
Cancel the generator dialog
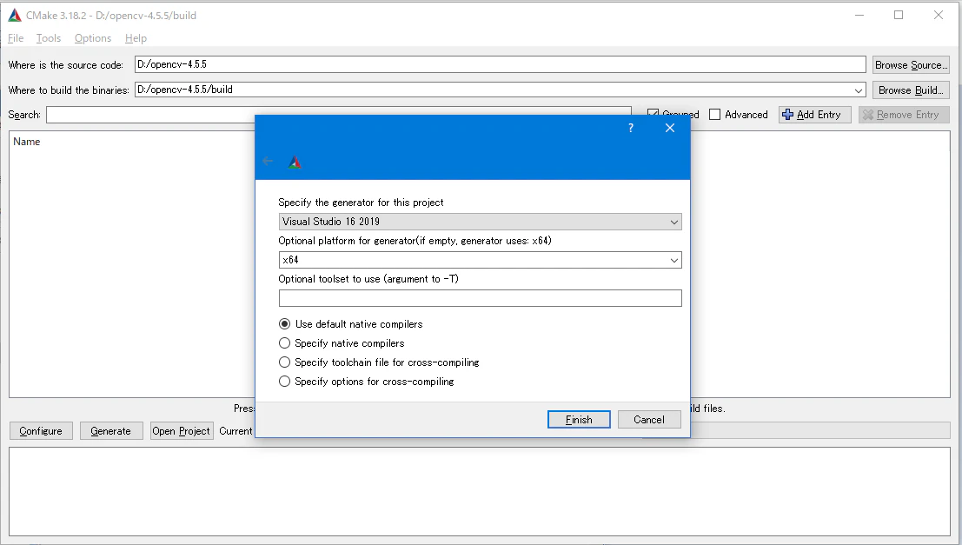[x=649, y=419]
